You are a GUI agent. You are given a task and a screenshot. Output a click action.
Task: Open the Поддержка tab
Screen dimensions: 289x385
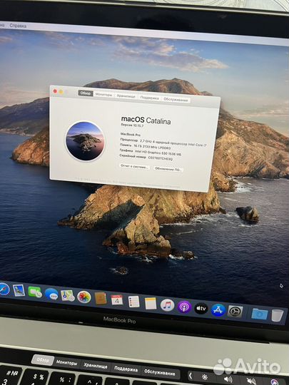(x=149, y=98)
